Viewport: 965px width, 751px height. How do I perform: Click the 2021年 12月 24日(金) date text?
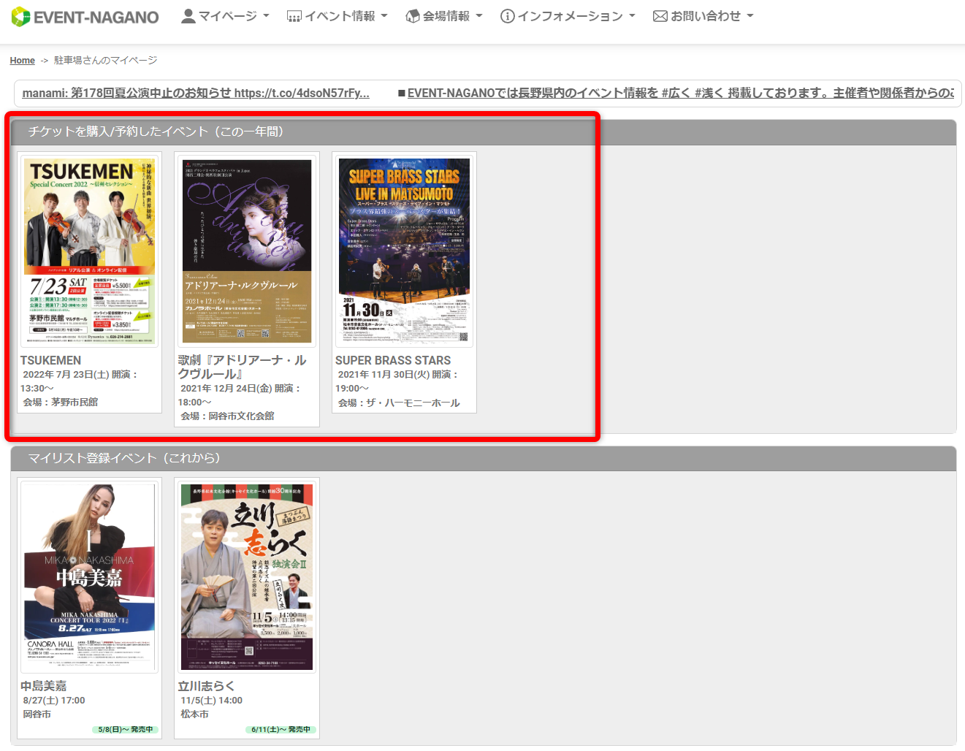pyautogui.click(x=226, y=388)
